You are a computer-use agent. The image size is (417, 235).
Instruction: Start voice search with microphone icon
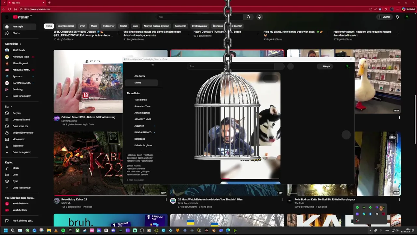tap(259, 17)
